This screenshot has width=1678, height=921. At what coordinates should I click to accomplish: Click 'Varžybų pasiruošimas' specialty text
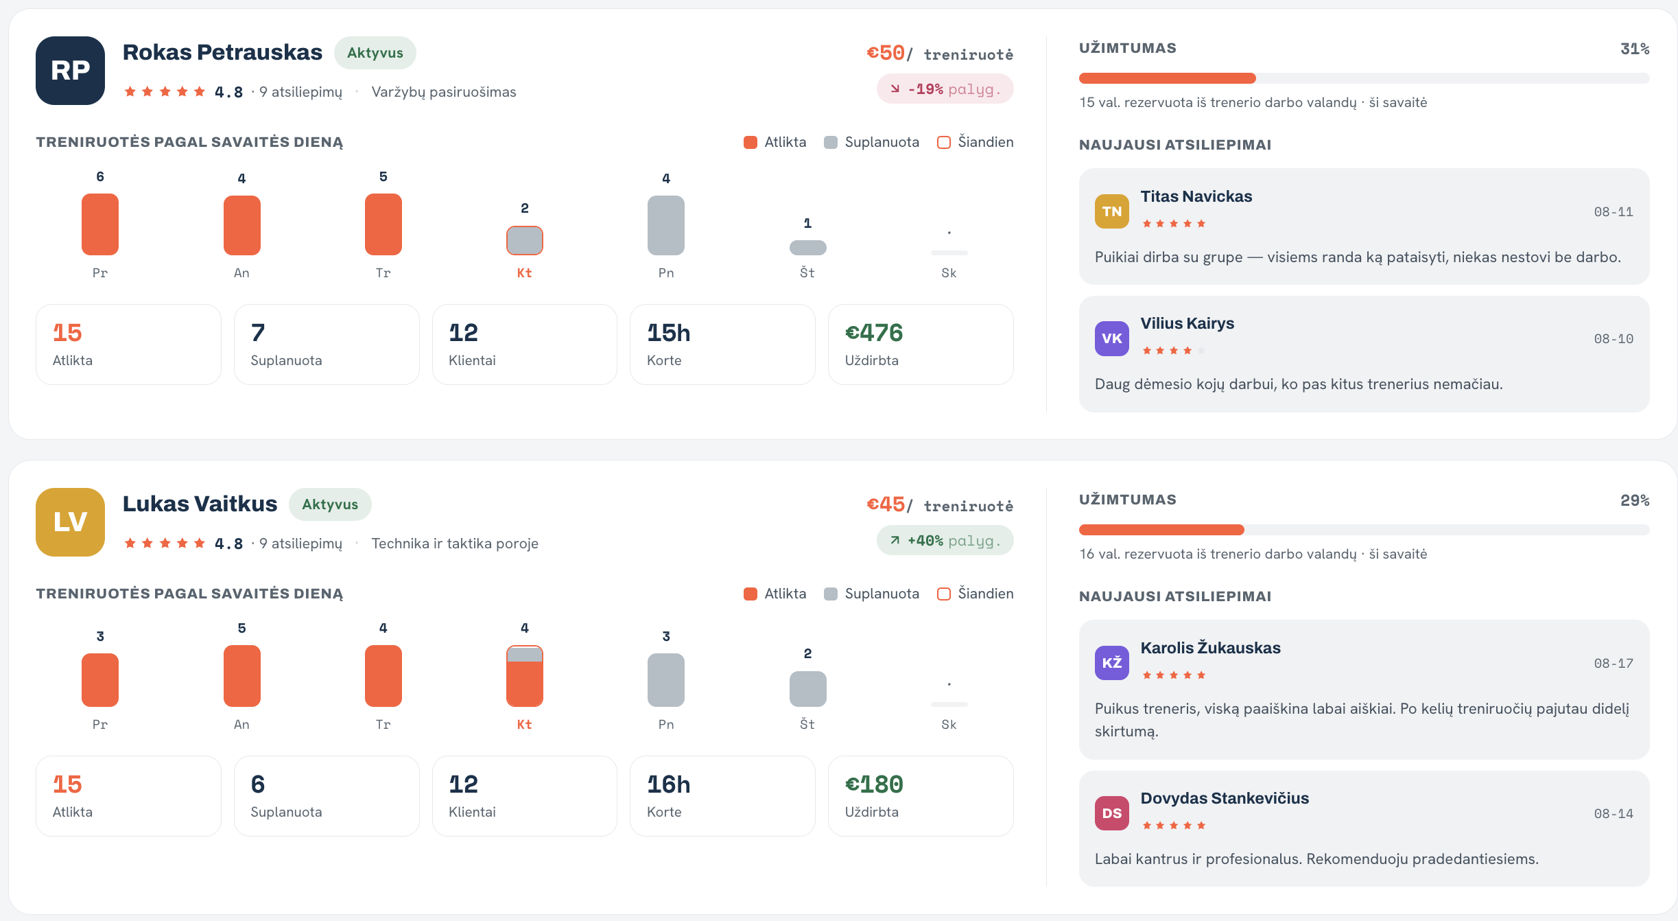click(444, 92)
